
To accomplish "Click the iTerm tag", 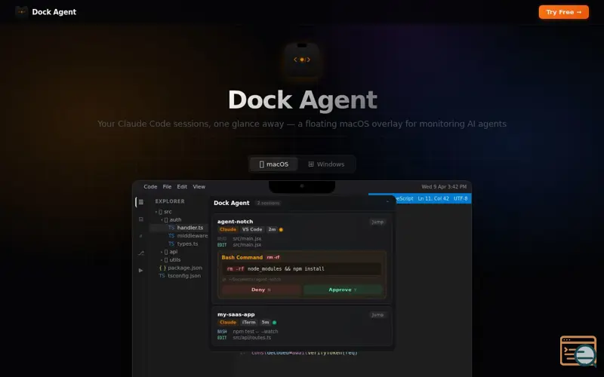I will point(249,323).
